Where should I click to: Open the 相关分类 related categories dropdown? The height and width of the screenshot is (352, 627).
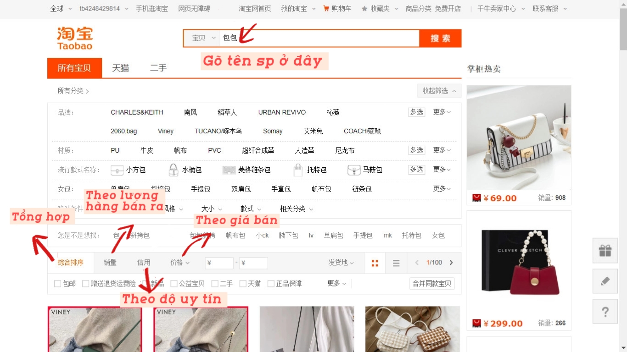point(297,209)
